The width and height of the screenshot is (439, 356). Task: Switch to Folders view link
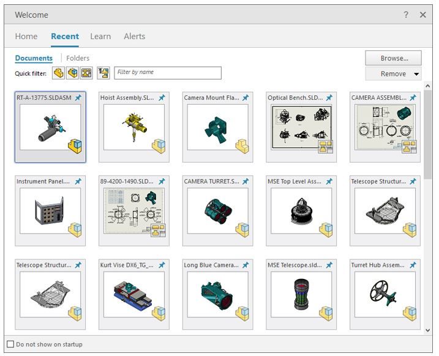point(78,58)
